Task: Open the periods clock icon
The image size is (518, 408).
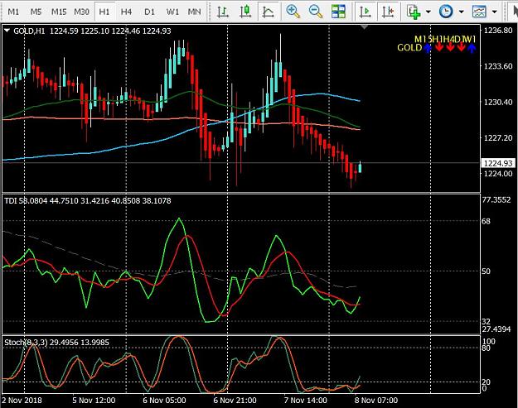Action: (x=446, y=12)
